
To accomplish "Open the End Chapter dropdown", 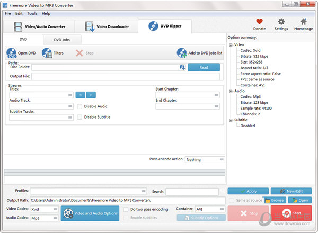I will (188, 106).
